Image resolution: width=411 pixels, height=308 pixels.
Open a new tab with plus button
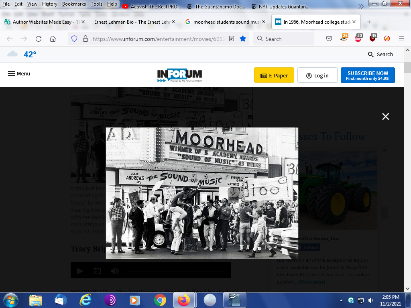[x=369, y=22]
